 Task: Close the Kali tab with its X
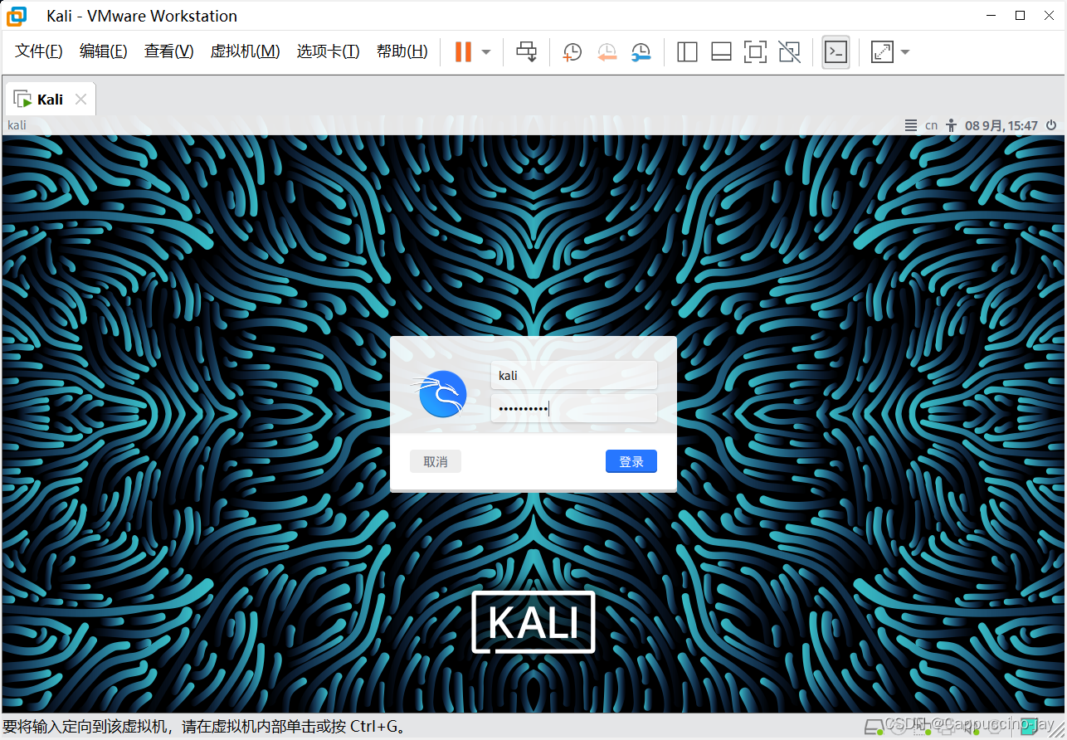pos(80,100)
